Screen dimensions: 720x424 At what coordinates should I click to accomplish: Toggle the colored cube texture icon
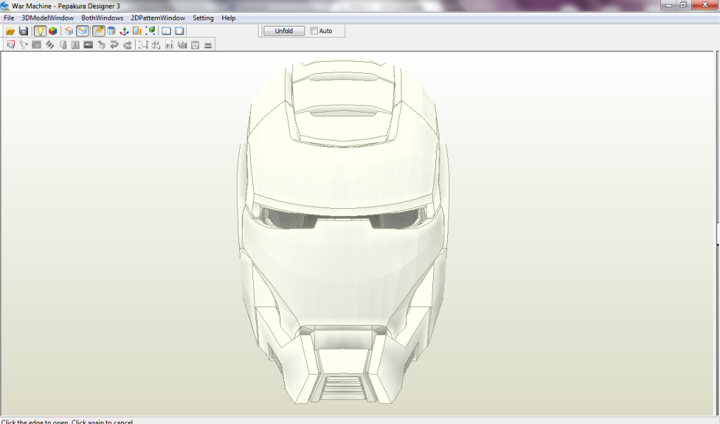[x=53, y=31]
